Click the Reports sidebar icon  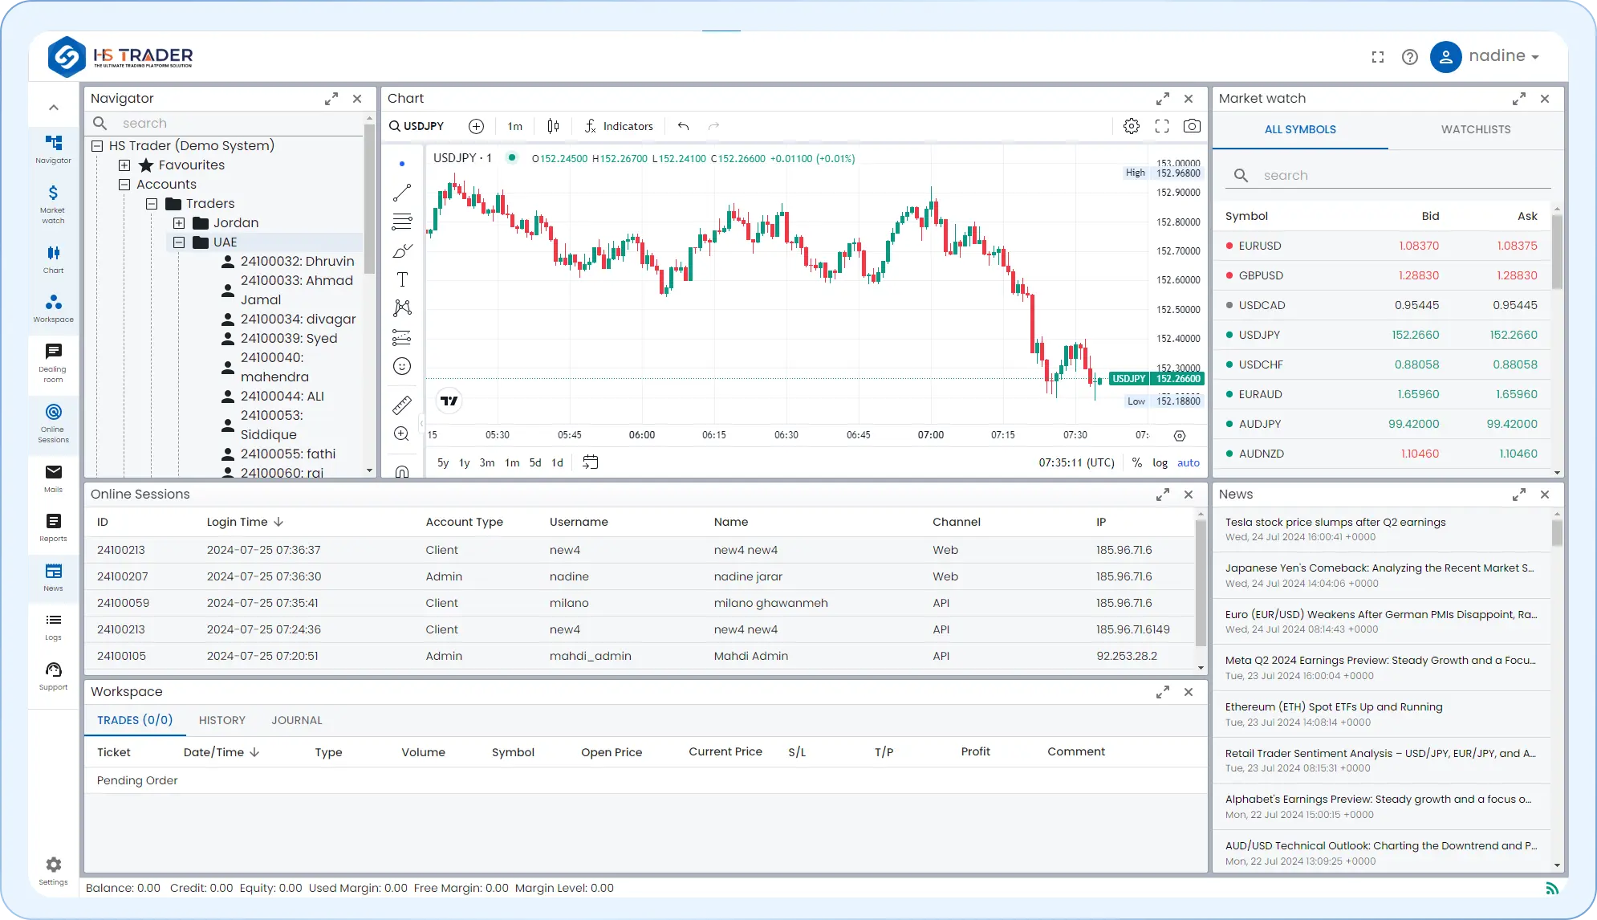coord(53,527)
